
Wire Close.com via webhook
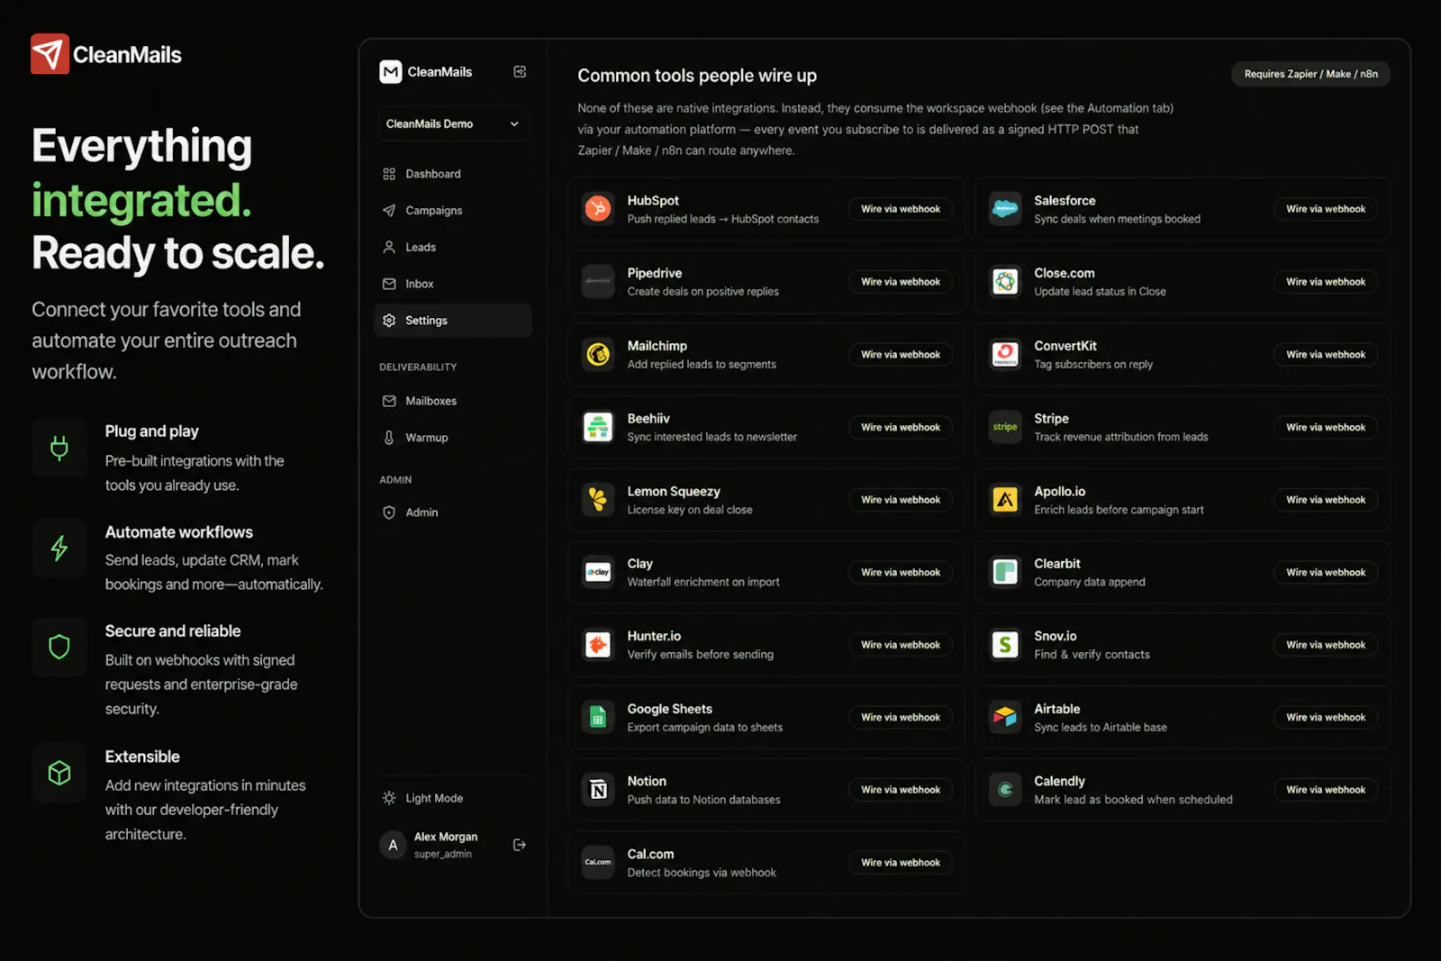point(1326,282)
